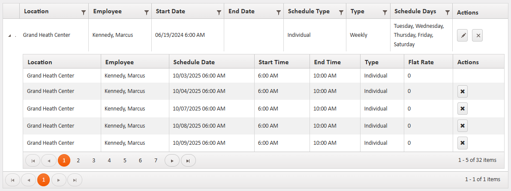The width and height of the screenshot is (511, 191).
Task: Open filter menu for Start Date column
Action: (x=219, y=13)
